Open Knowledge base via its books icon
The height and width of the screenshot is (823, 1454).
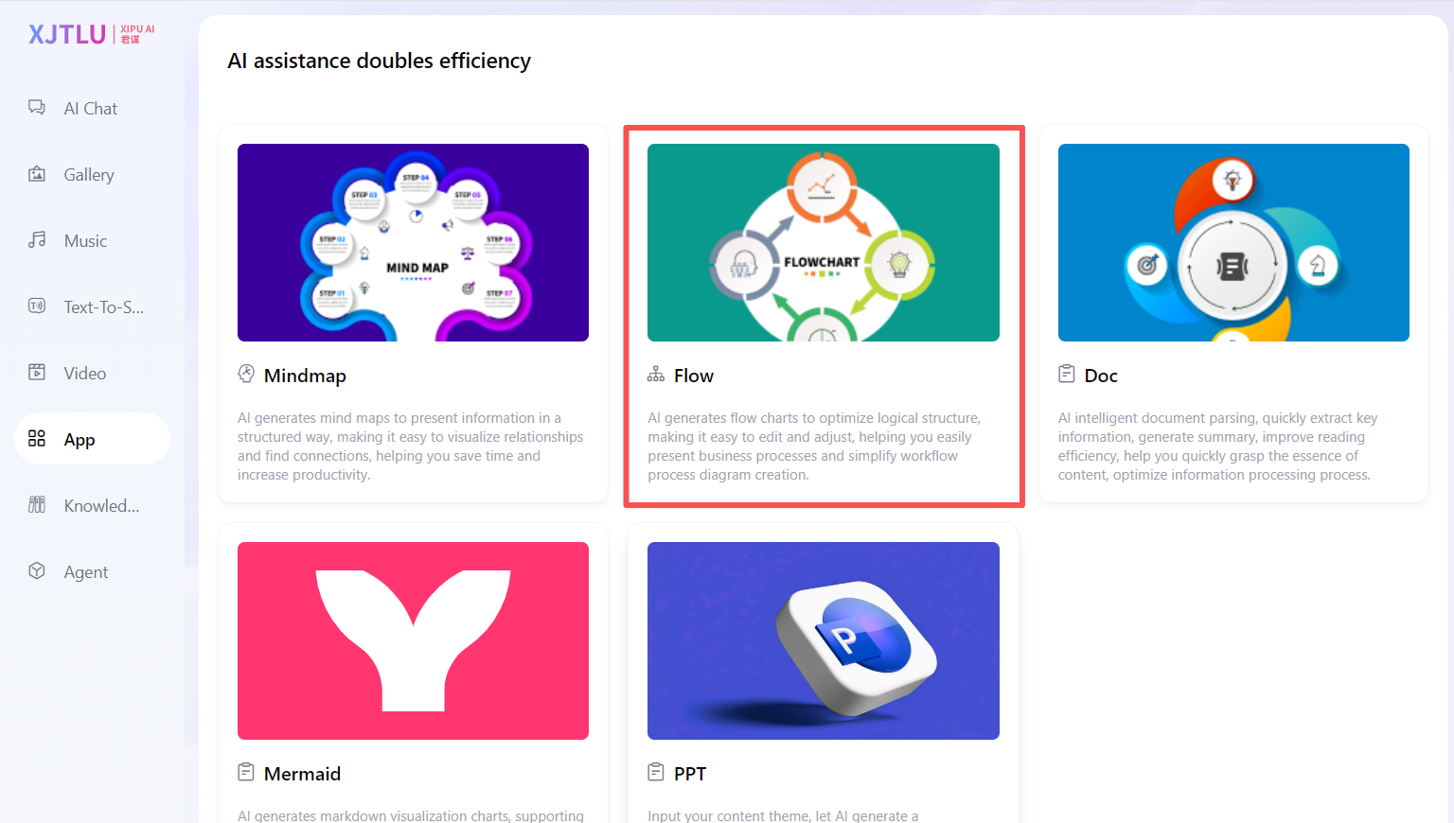tap(37, 505)
